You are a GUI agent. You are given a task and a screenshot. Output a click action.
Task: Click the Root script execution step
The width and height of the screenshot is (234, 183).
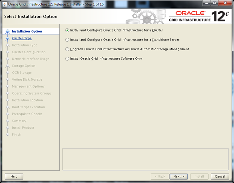[x=28, y=107]
